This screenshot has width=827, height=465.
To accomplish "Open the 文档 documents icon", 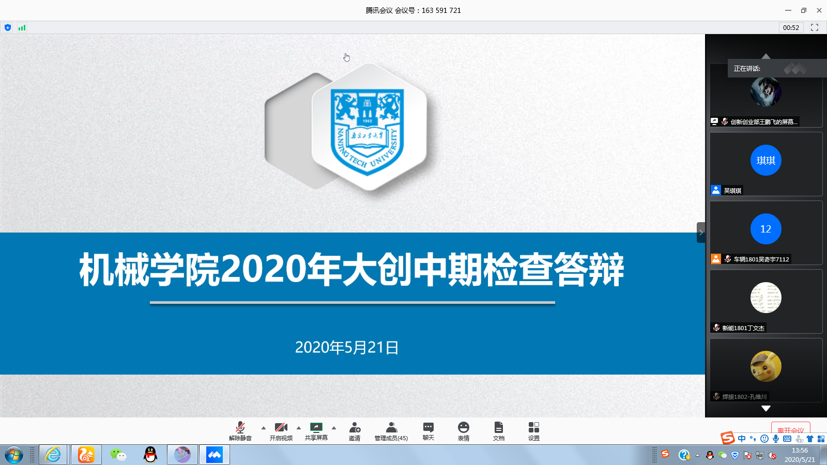I will [499, 431].
